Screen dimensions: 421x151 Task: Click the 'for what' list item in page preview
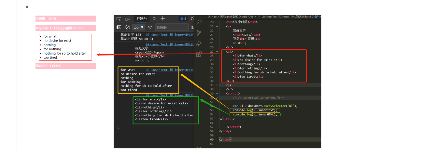tap(50, 36)
